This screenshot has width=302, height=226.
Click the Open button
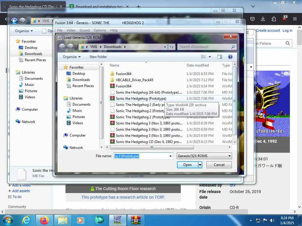187,165
